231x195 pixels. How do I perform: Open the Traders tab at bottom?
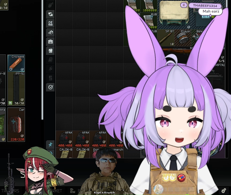10,191
